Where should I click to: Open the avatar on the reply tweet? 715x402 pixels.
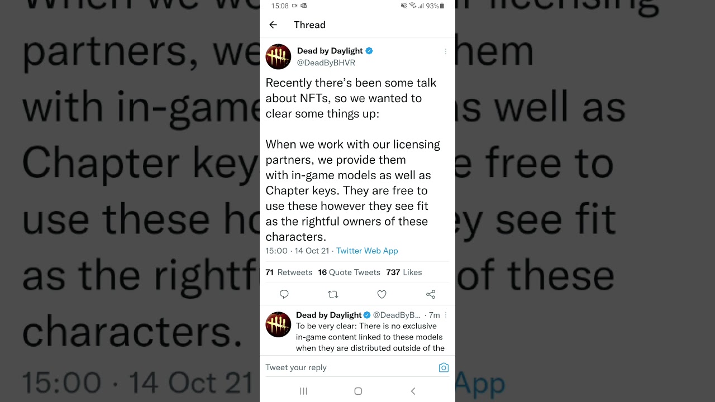point(278,324)
